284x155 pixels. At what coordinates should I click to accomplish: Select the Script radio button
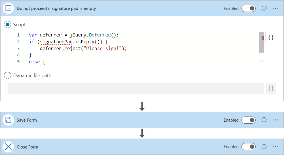click(x=8, y=25)
